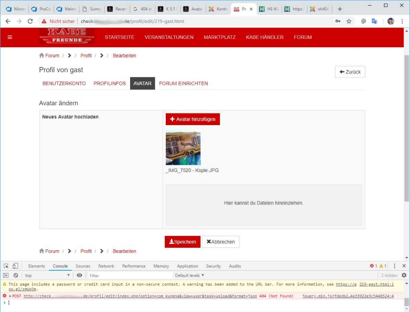Expand the POST 404 error entry arrow
Viewport: 410px width, 312px height.
(x=10, y=296)
